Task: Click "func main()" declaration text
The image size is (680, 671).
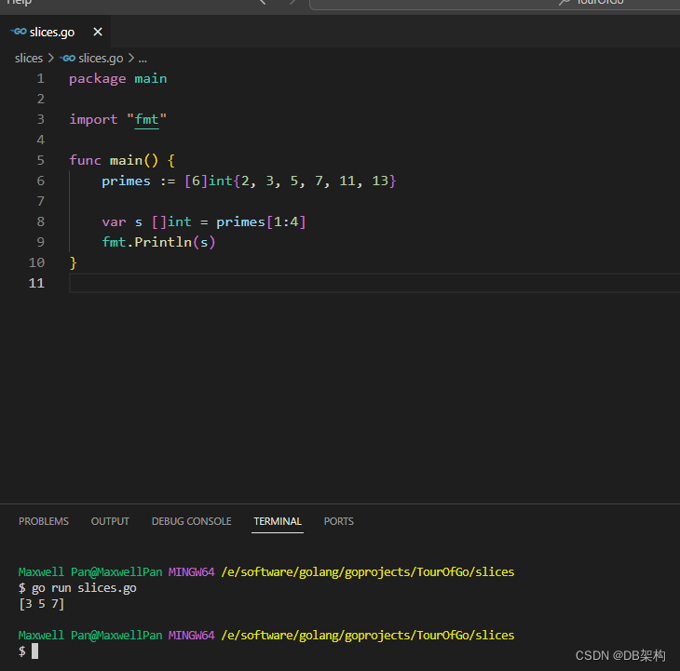Action: [x=114, y=161]
